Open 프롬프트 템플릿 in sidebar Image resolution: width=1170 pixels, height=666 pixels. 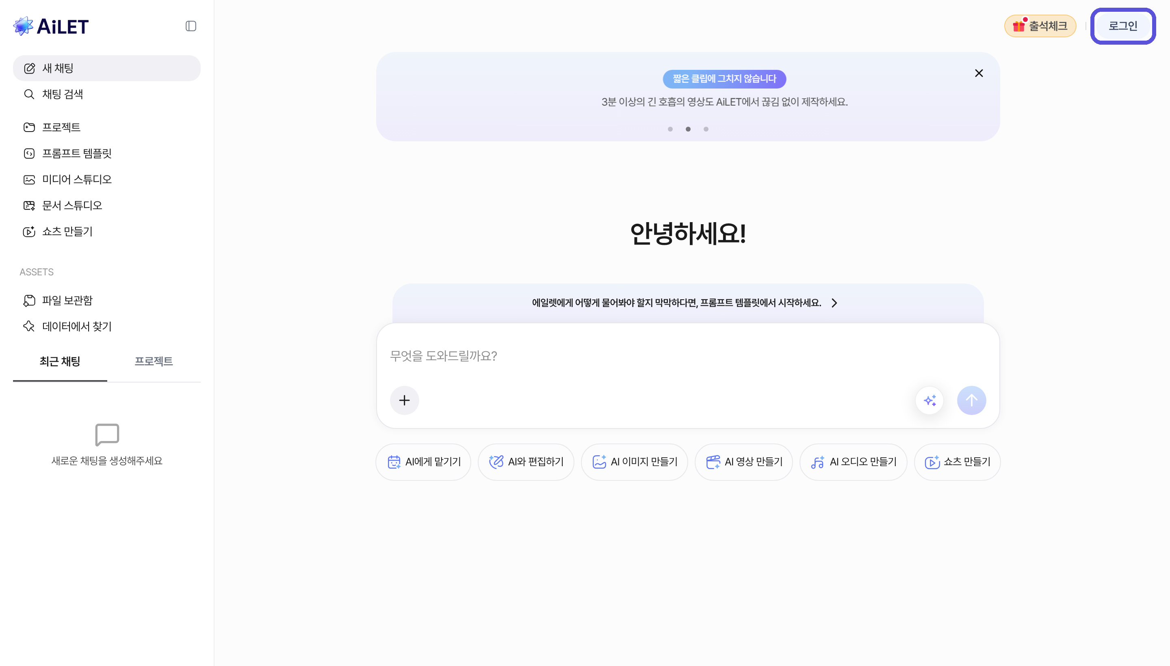pyautogui.click(x=106, y=153)
